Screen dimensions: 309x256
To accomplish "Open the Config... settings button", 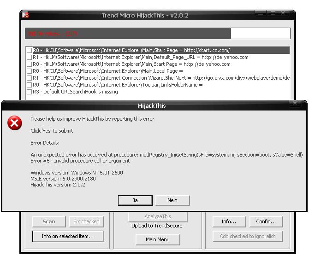I will (266, 221).
